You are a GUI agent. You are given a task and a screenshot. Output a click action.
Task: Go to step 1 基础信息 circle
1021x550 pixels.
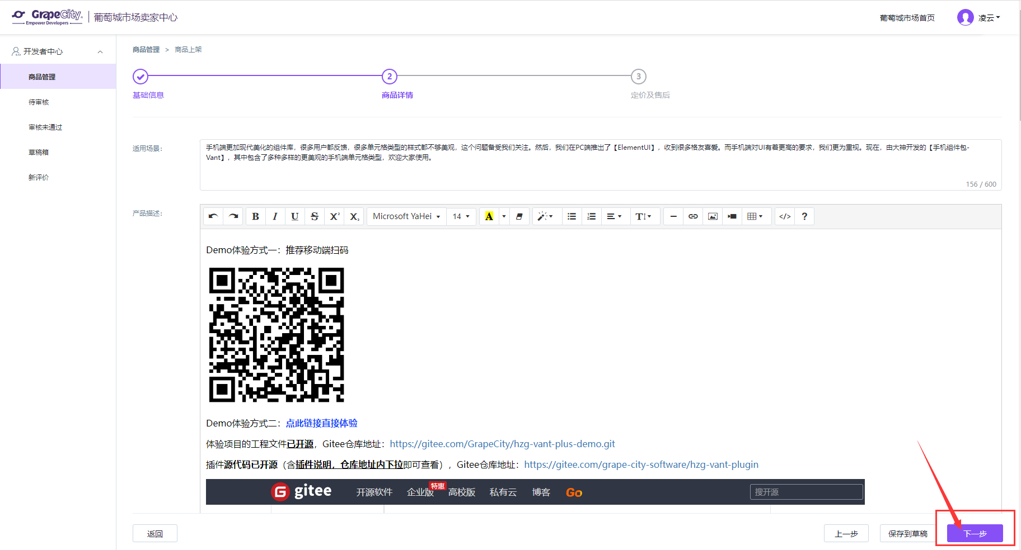(140, 77)
